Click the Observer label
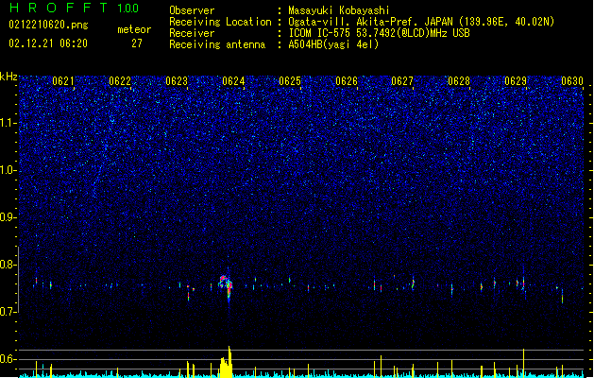Image resolution: width=594 pixels, height=378 pixels. (x=192, y=10)
